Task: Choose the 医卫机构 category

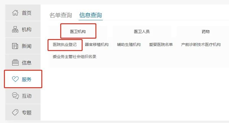Action: [x=78, y=32]
